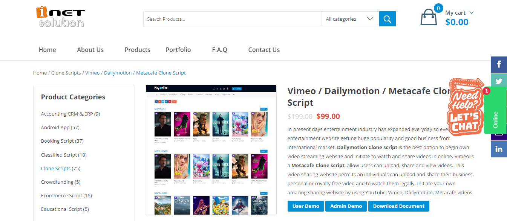Open the Clone Scripts sidebar category

pyautogui.click(x=61, y=168)
